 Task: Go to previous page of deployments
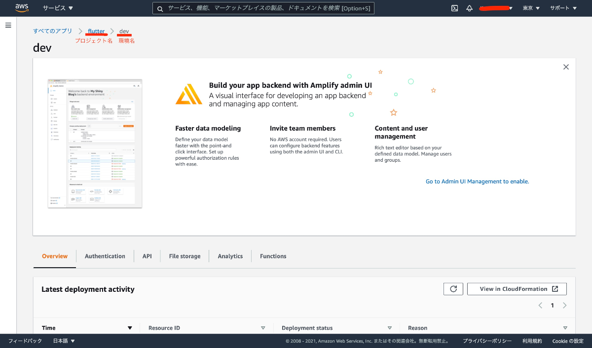click(x=540, y=306)
